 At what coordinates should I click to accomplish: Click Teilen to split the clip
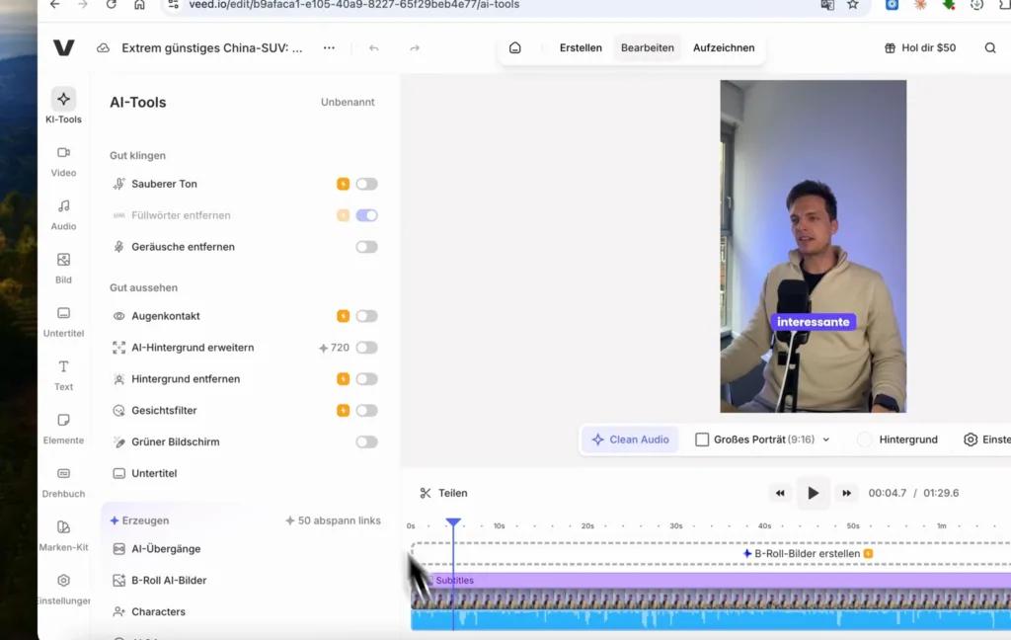coord(443,493)
